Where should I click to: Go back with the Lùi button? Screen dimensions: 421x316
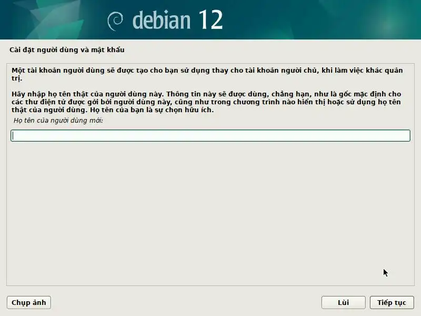344,302
